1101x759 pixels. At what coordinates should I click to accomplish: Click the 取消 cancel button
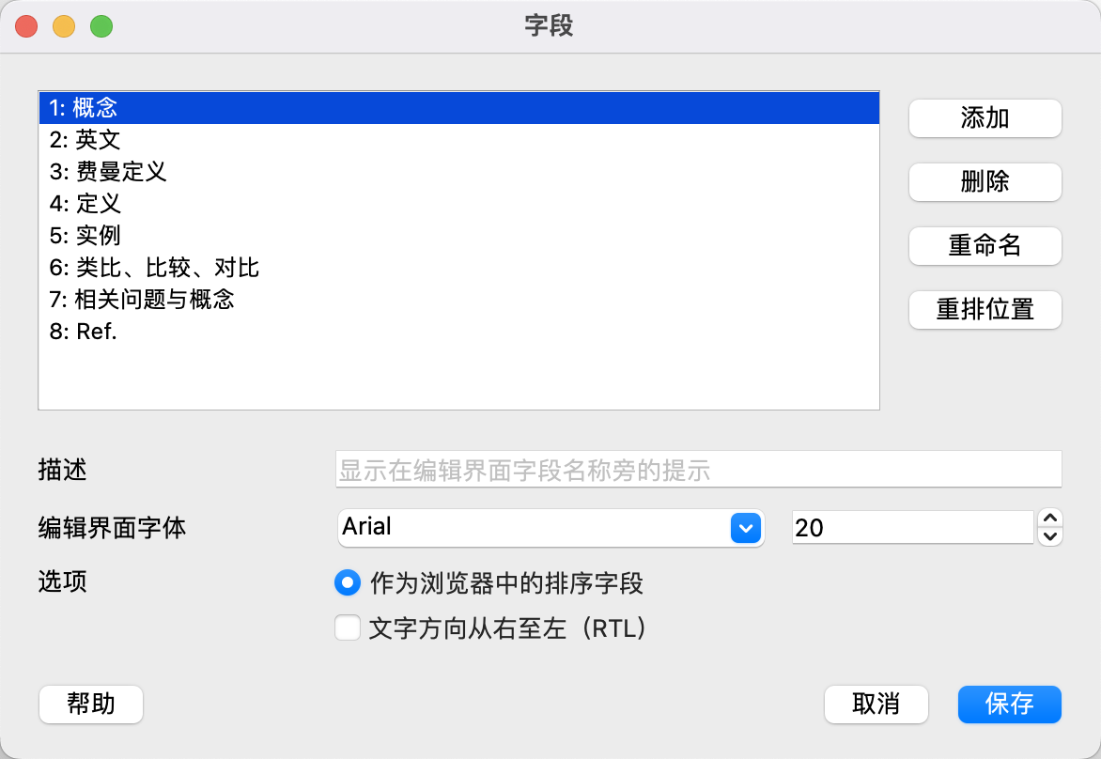[x=876, y=705]
